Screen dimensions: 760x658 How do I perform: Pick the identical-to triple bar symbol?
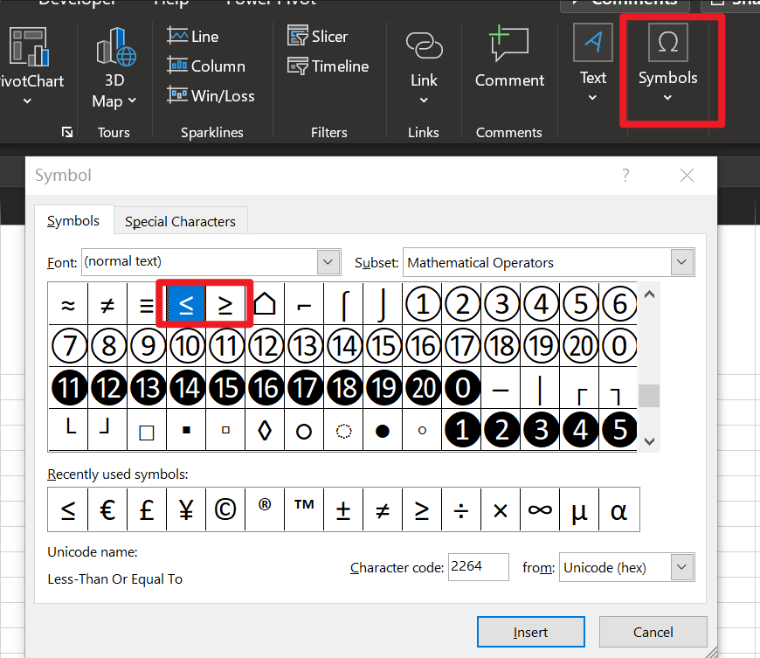pyautogui.click(x=147, y=304)
